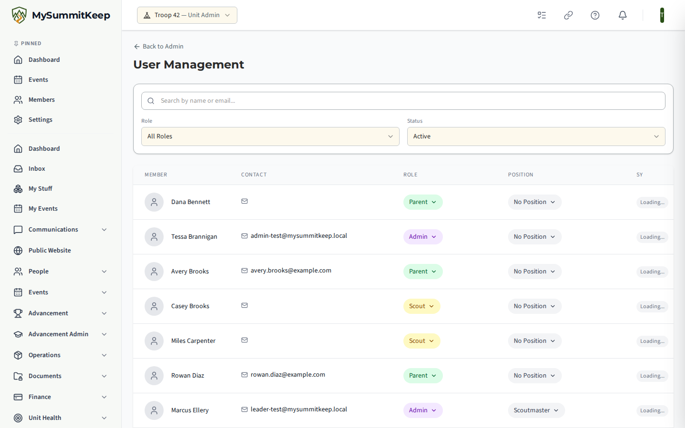Expand the Finance menu section
Image resolution: width=685 pixels, height=428 pixels.
pyautogui.click(x=61, y=397)
